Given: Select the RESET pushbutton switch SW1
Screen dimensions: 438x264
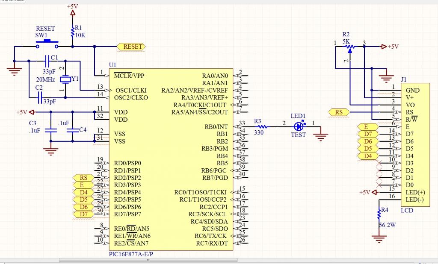Looking at the screenshot, I should 47,43.
